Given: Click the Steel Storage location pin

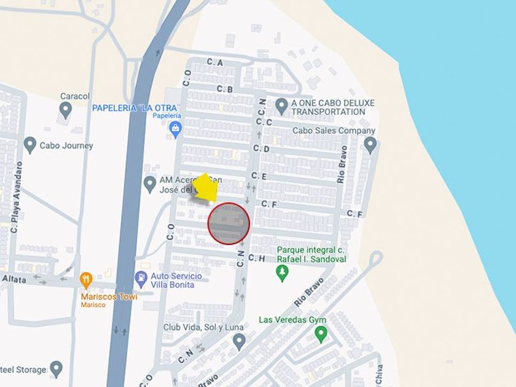Looking at the screenshot, I should pyautogui.click(x=57, y=369).
